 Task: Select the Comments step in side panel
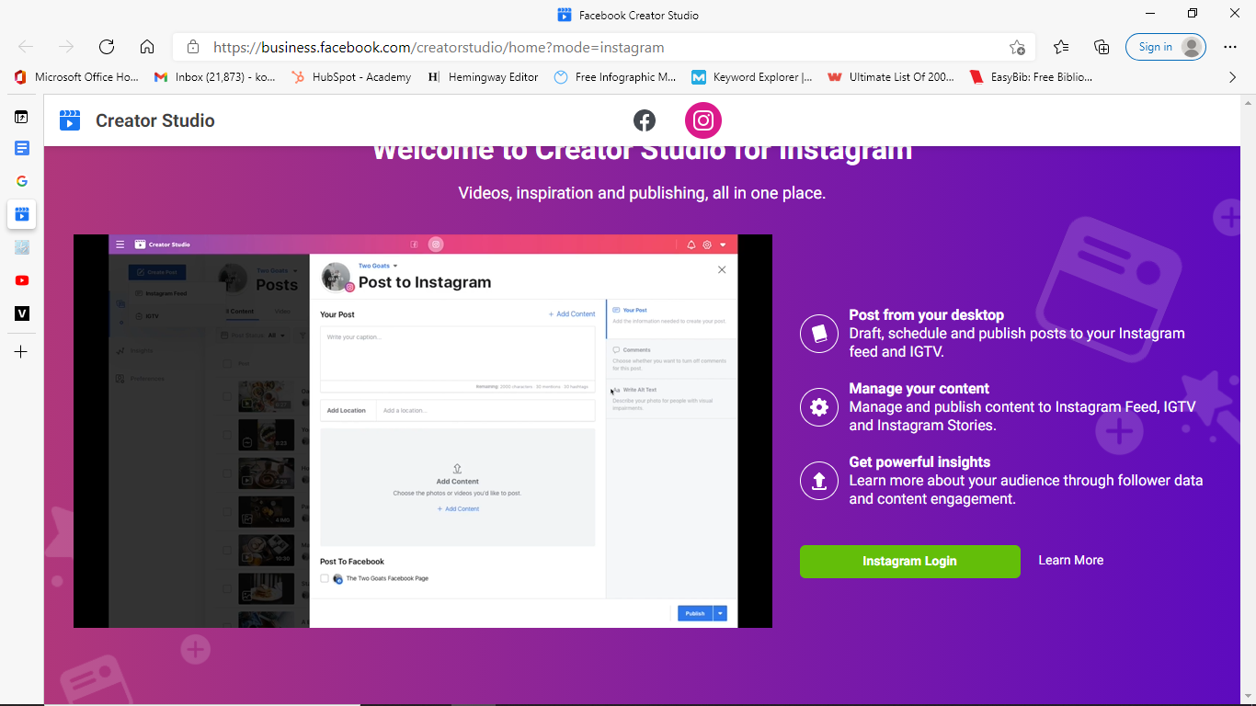coord(671,359)
